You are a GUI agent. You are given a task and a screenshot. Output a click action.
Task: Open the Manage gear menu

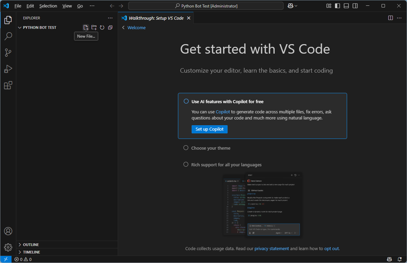pyautogui.click(x=8, y=247)
